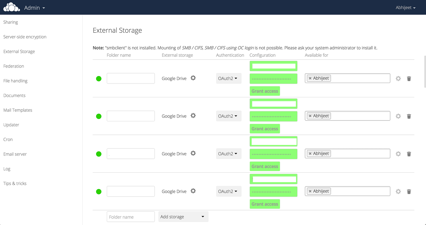This screenshot has height=225, width=426.
Task: Click the first row's masked secret field
Action: (x=273, y=79)
